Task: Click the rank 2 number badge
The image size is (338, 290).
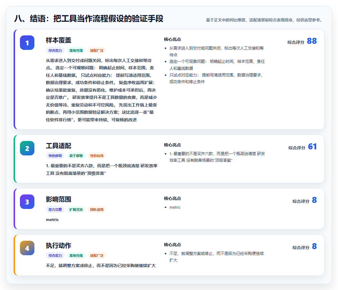Action: coord(27,148)
